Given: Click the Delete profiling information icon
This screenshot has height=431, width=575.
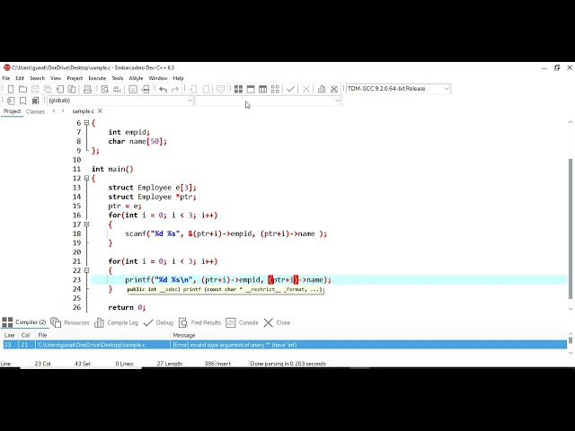Looking at the screenshot, I should pyautogui.click(x=334, y=89).
